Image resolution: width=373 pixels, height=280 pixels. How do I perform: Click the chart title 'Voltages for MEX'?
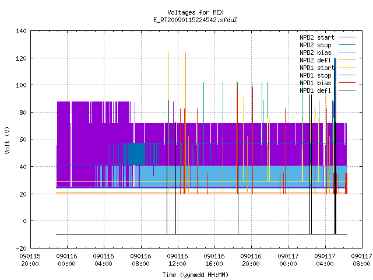[195, 12]
